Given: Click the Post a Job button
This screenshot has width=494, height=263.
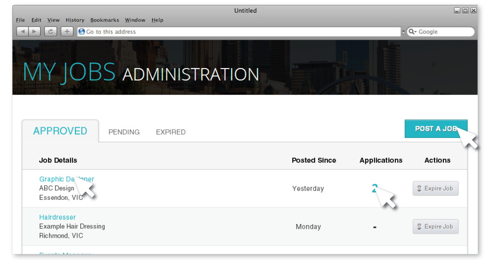Looking at the screenshot, I should pyautogui.click(x=435, y=129).
